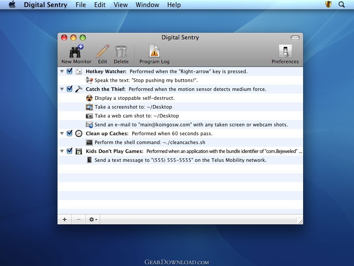Click the envelope icon beside Send an e-mail

pos(89,125)
